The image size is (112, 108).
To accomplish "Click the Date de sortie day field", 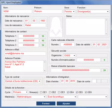I will point(94,81).
